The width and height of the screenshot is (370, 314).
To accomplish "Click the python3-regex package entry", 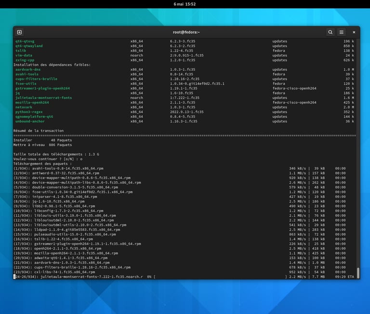I will [29, 112].
